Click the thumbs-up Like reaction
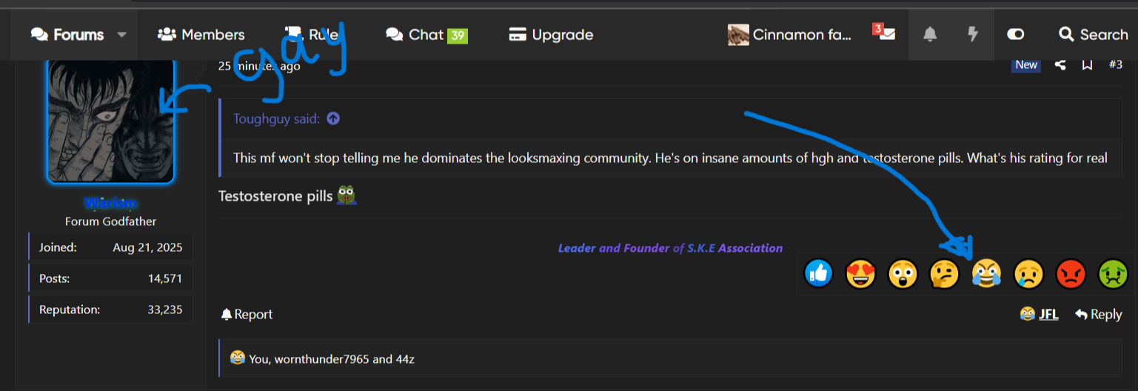Screen dimensions: 1138x391 818,274
